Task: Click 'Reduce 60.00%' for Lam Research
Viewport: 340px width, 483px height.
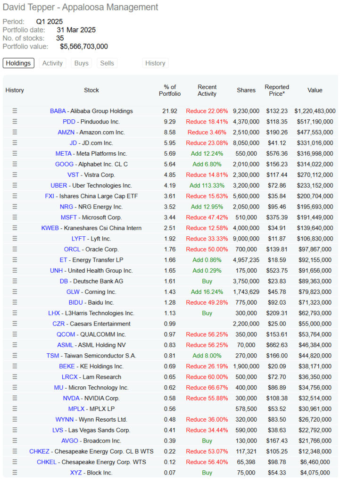Action: point(207,377)
